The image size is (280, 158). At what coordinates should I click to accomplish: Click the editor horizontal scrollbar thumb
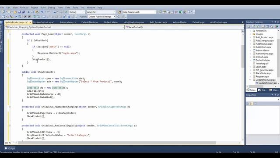pos(117,143)
